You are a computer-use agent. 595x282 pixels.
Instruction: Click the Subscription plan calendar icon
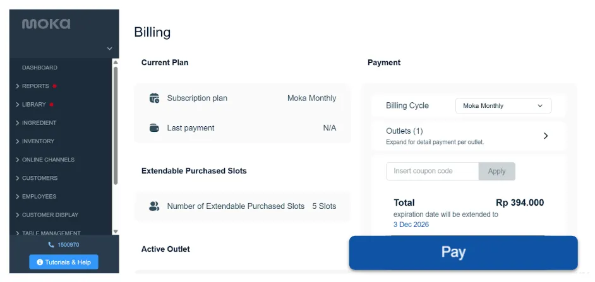coord(154,98)
